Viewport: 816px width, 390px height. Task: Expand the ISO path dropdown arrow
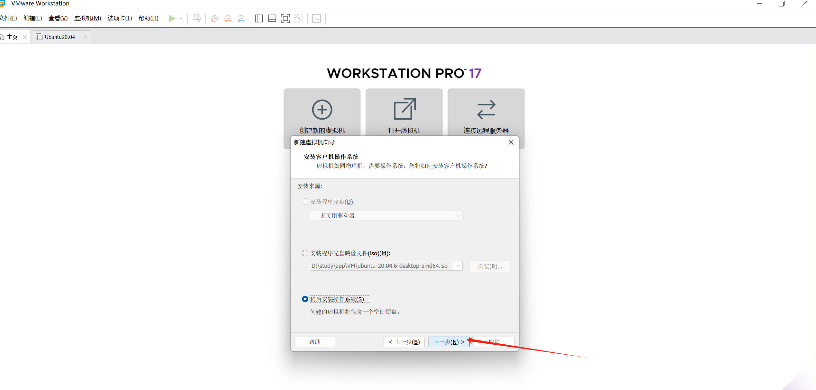pos(458,266)
